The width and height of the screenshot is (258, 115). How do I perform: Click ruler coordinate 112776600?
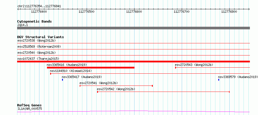[134, 12]
